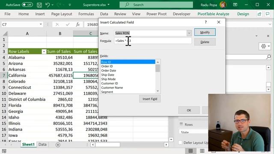
Task: Open the Developer tab
Action: coord(182,14)
